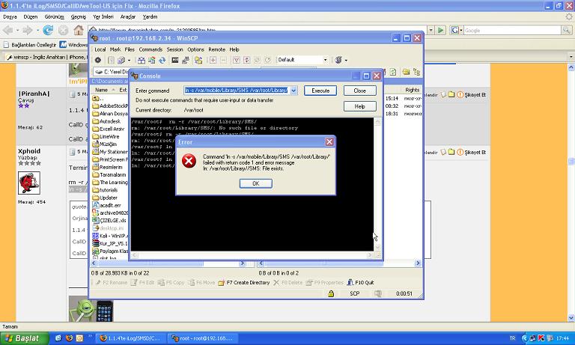The width and height of the screenshot is (575, 345).
Task: Open Firefox Yer İmleri menu
Action: click(103, 16)
